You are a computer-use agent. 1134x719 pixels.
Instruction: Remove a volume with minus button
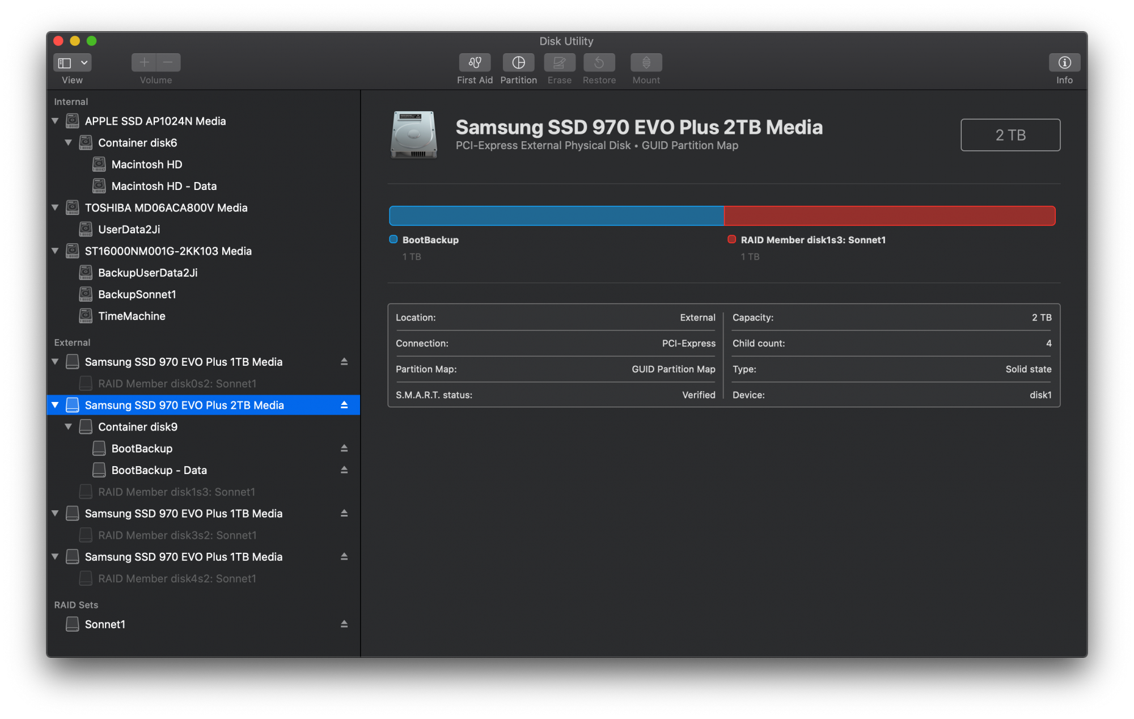[168, 62]
